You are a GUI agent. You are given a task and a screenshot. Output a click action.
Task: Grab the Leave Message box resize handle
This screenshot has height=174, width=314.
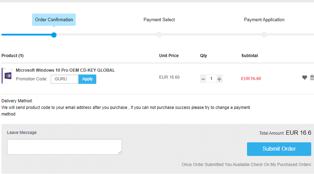pyautogui.click(x=120, y=152)
